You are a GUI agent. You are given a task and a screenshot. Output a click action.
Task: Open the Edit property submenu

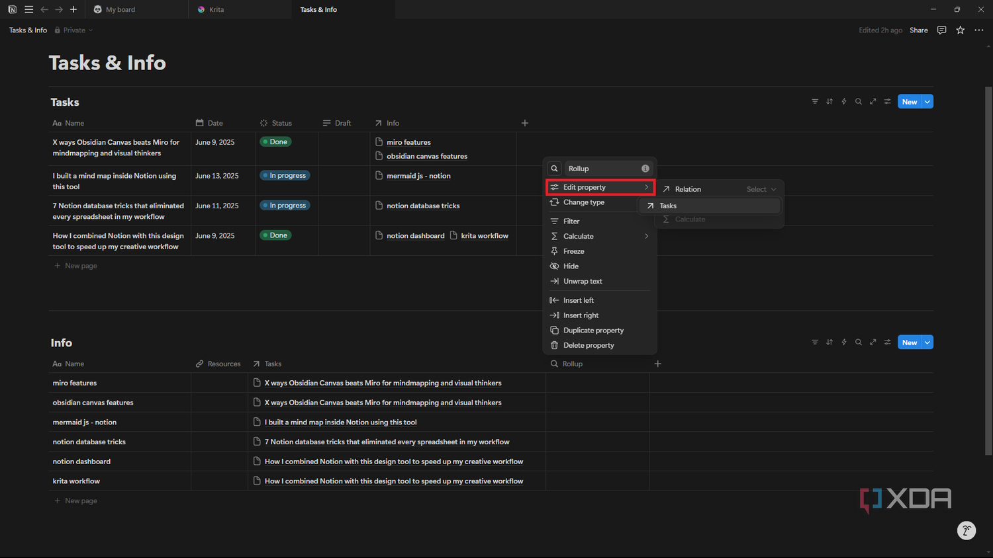tap(600, 187)
